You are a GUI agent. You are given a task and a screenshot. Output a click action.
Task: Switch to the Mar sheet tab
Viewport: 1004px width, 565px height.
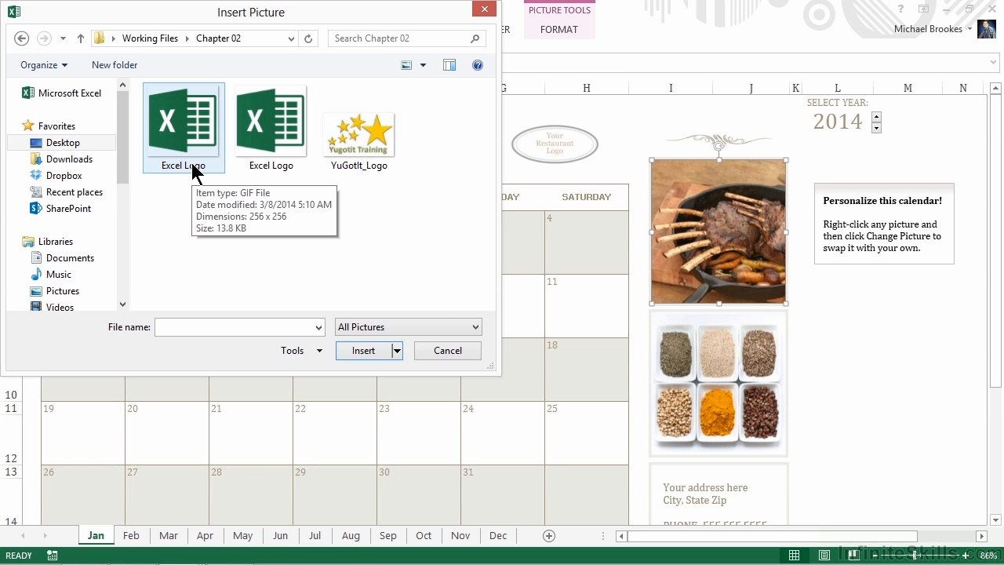(169, 536)
